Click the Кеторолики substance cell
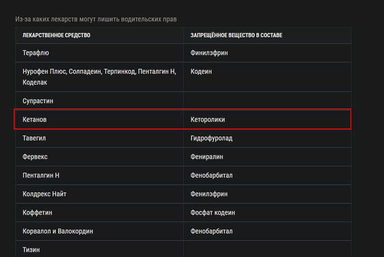Screen dimensions: 384x257 click(208, 119)
